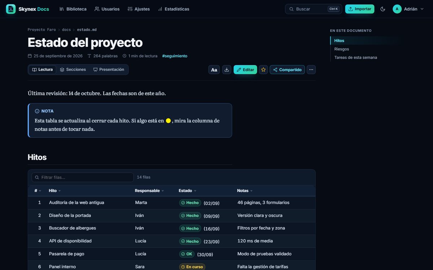This screenshot has width=433, height=270.
Task: Click Hecho badge for Diseño de la portada
Action: 190,216
